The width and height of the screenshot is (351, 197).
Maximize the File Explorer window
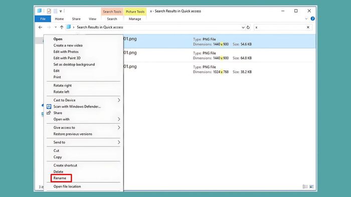[x=296, y=11]
